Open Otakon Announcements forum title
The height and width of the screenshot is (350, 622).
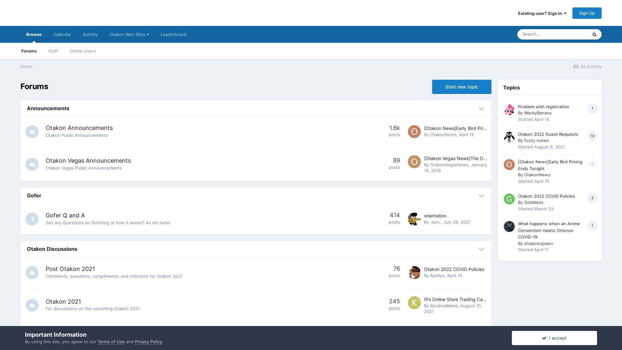pyautogui.click(x=79, y=128)
